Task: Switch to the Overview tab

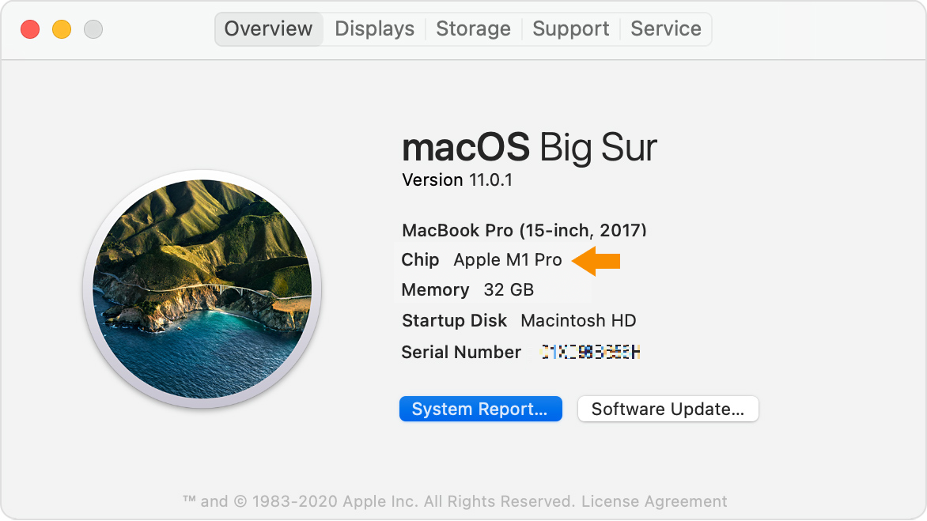Action: click(x=268, y=29)
